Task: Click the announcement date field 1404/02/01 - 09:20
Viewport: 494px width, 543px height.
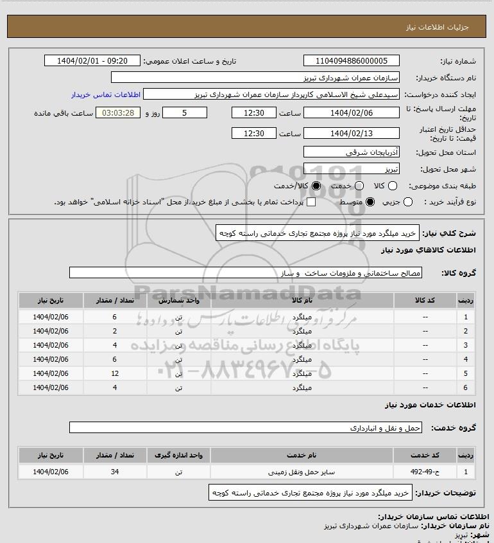Action: (x=92, y=60)
